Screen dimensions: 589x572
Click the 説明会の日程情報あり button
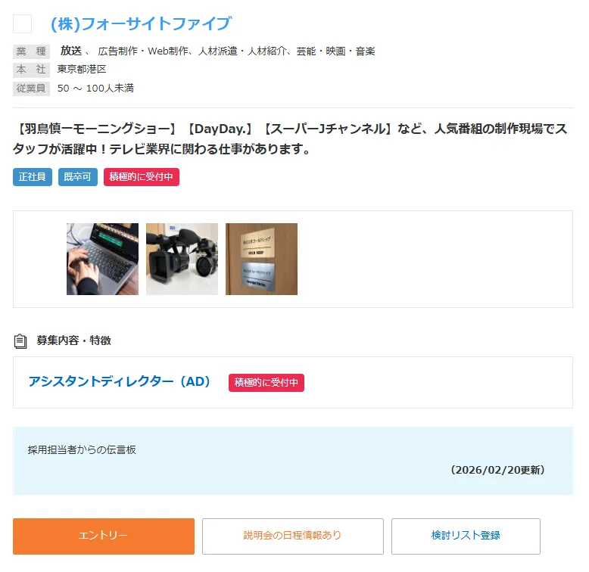tap(293, 536)
